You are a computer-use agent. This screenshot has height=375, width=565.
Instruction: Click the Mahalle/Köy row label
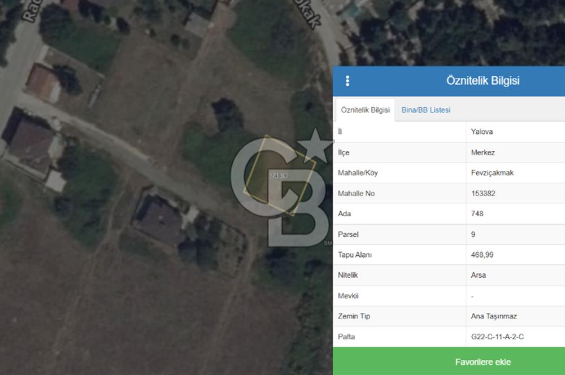click(x=357, y=173)
